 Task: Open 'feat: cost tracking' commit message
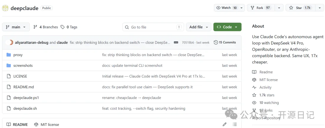(x=144, y=109)
